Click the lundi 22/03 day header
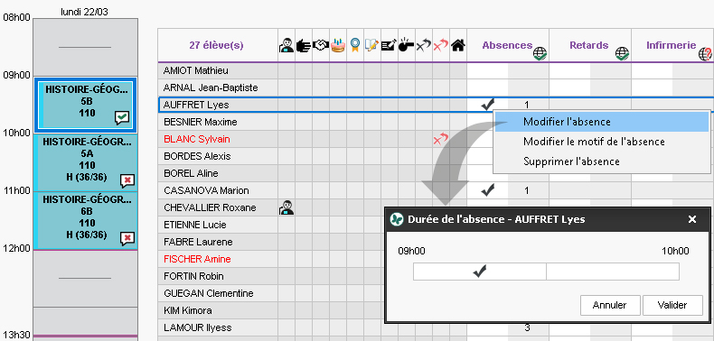Viewport: 714px width, 341px height. click(x=85, y=12)
